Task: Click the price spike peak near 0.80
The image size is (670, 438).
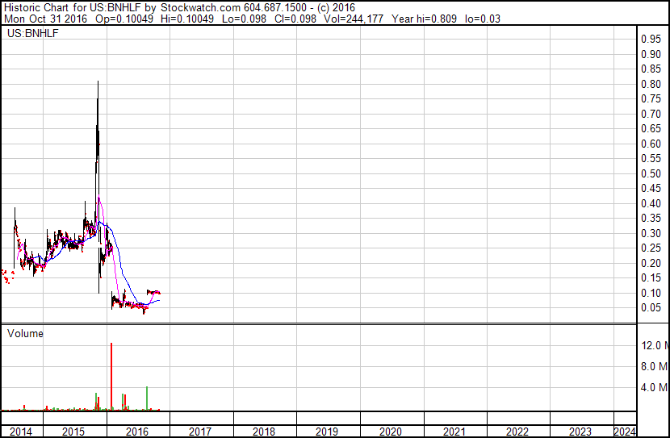Action: [x=98, y=83]
